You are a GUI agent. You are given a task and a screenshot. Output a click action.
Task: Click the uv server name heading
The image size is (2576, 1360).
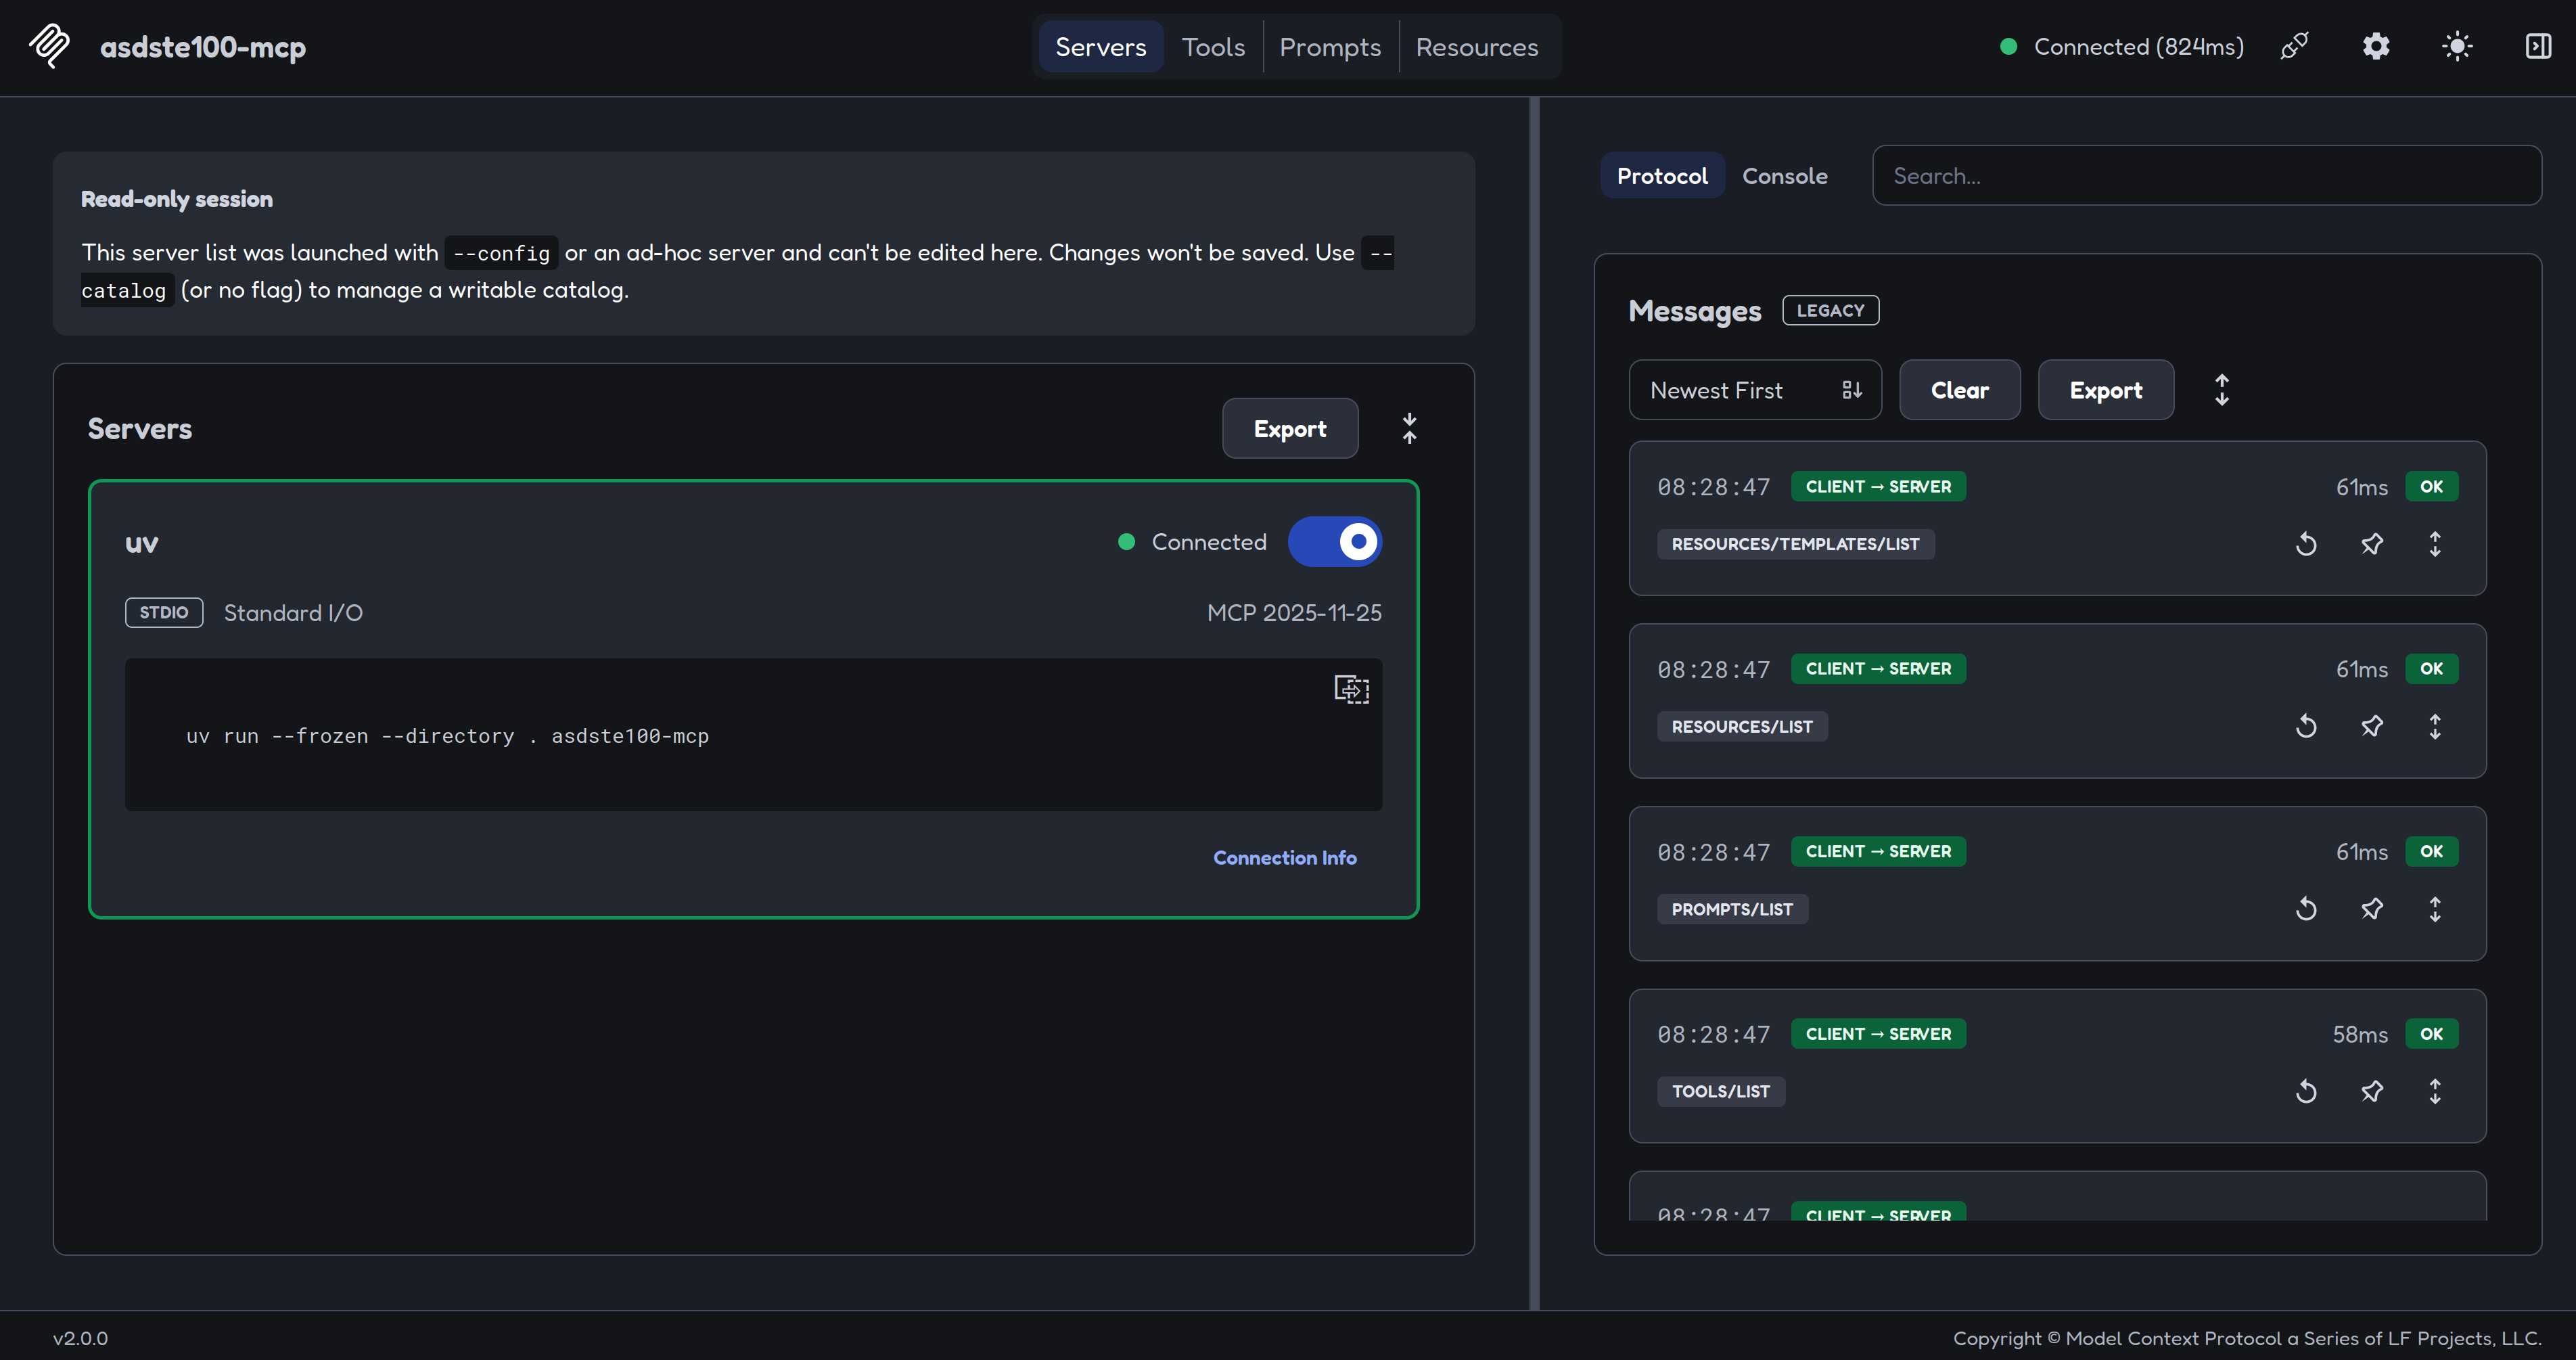[142, 543]
